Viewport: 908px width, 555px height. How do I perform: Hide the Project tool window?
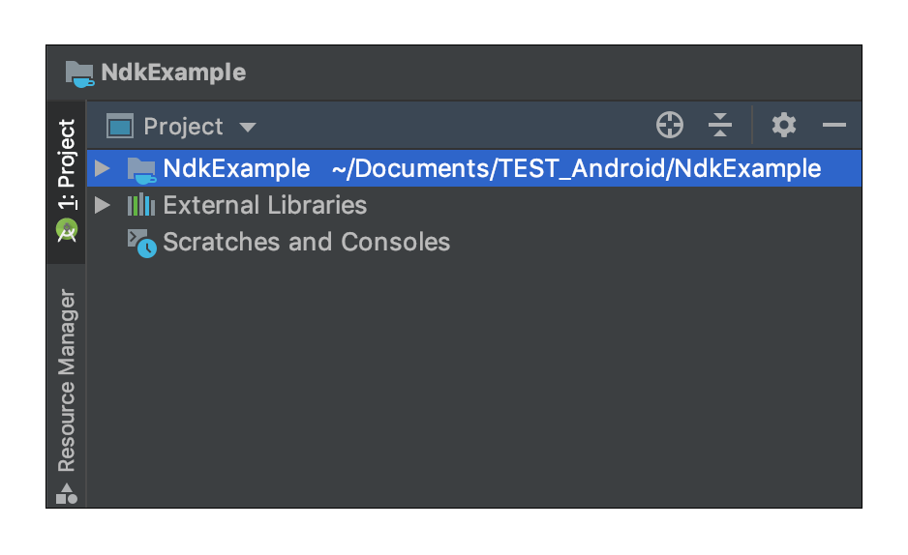(833, 125)
